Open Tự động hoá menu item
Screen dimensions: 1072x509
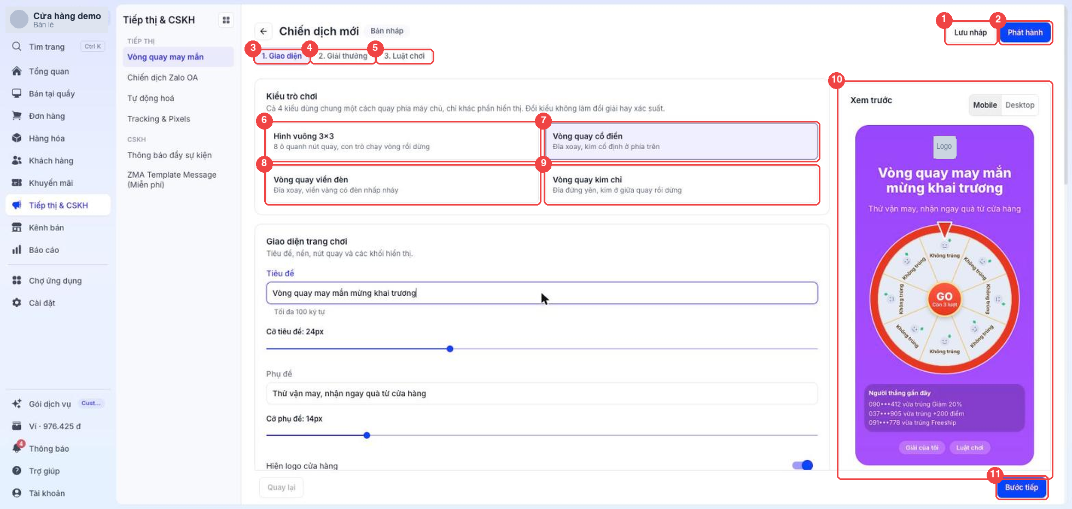pyautogui.click(x=178, y=98)
